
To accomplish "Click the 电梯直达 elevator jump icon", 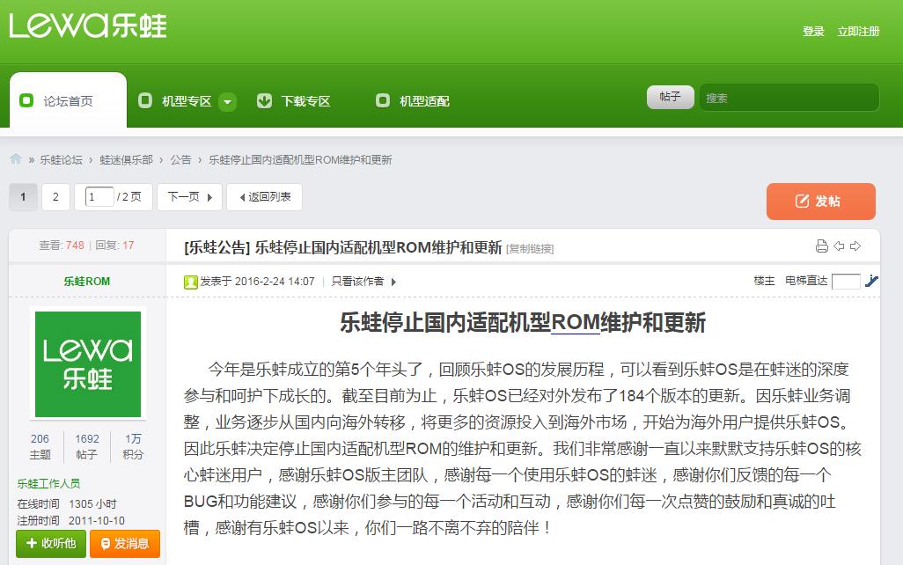I will click(871, 282).
